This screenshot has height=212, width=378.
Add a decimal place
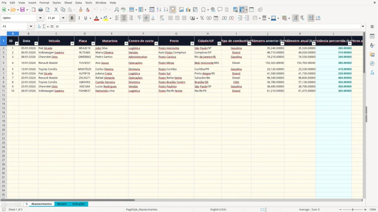pyautogui.click(x=224, y=18)
